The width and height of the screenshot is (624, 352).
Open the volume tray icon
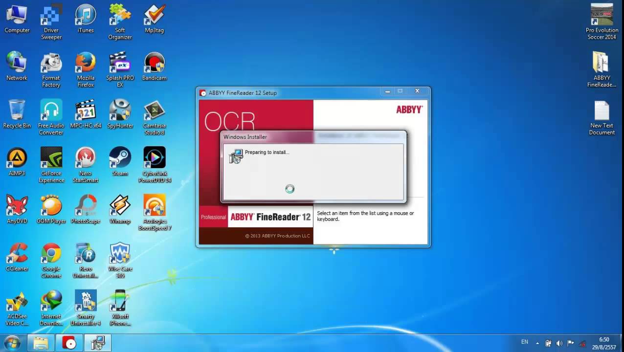click(x=559, y=343)
